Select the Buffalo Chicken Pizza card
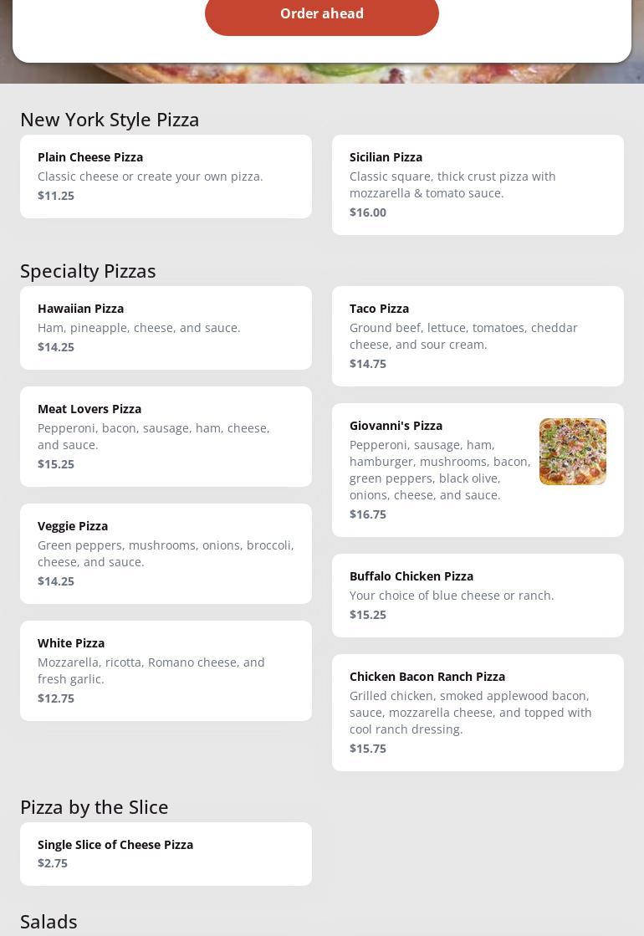 click(478, 596)
